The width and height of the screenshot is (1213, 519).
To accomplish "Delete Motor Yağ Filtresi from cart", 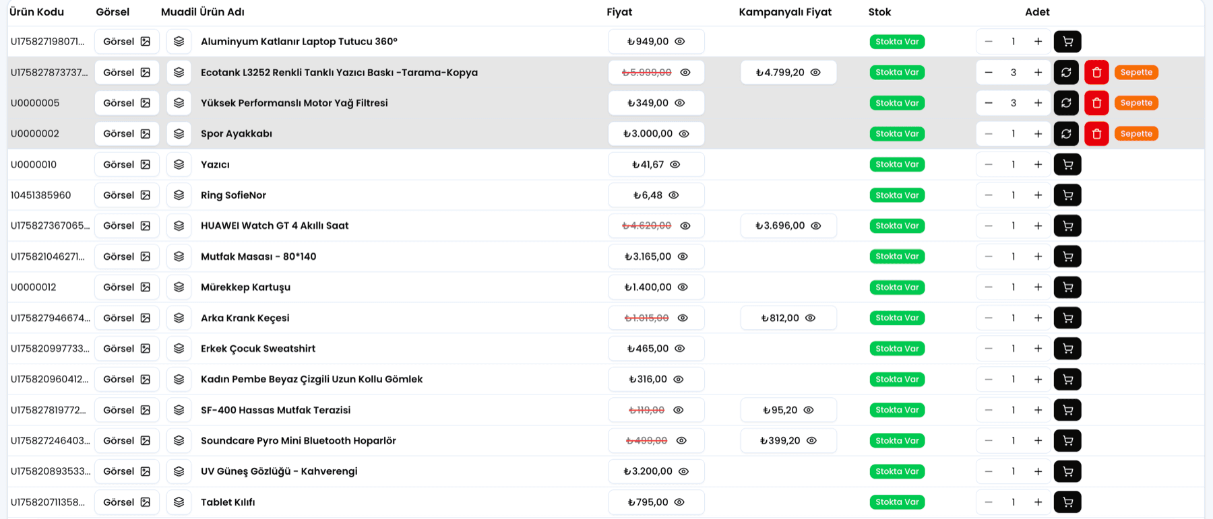I will [1096, 103].
